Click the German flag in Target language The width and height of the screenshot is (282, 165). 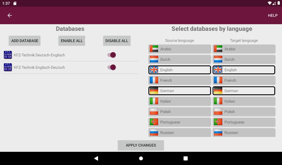click(218, 90)
